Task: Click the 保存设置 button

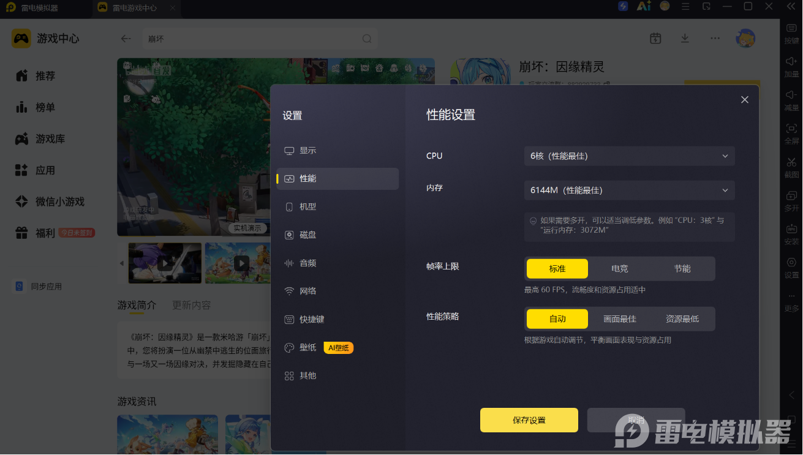Action: 529,420
